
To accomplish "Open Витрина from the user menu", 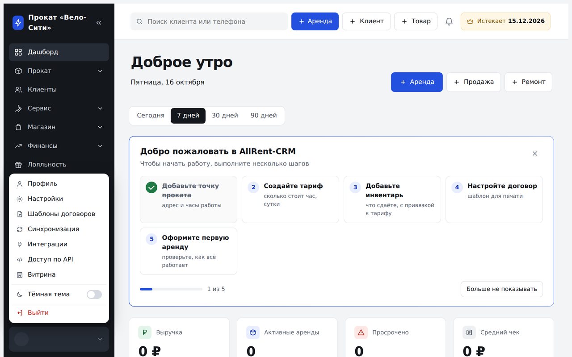I will pyautogui.click(x=59, y=275).
